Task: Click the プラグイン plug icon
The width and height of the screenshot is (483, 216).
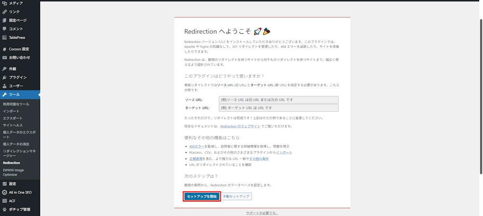Action: coord(4,78)
